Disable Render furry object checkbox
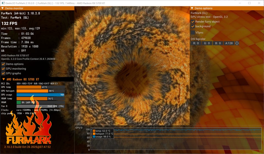This screenshot has height=154, width=264. point(193,22)
